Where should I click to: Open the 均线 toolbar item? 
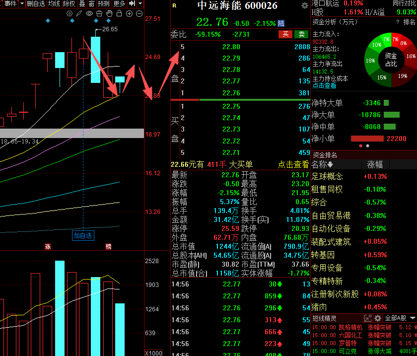(54, 4)
